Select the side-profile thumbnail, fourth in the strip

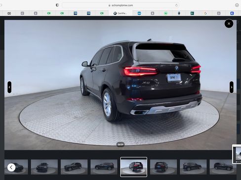pyautogui.click(x=104, y=167)
